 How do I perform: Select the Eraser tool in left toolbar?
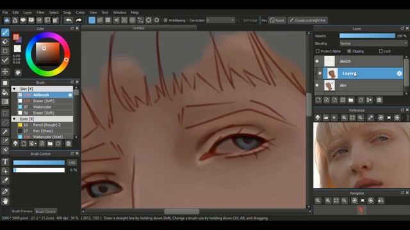pyautogui.click(x=5, y=42)
